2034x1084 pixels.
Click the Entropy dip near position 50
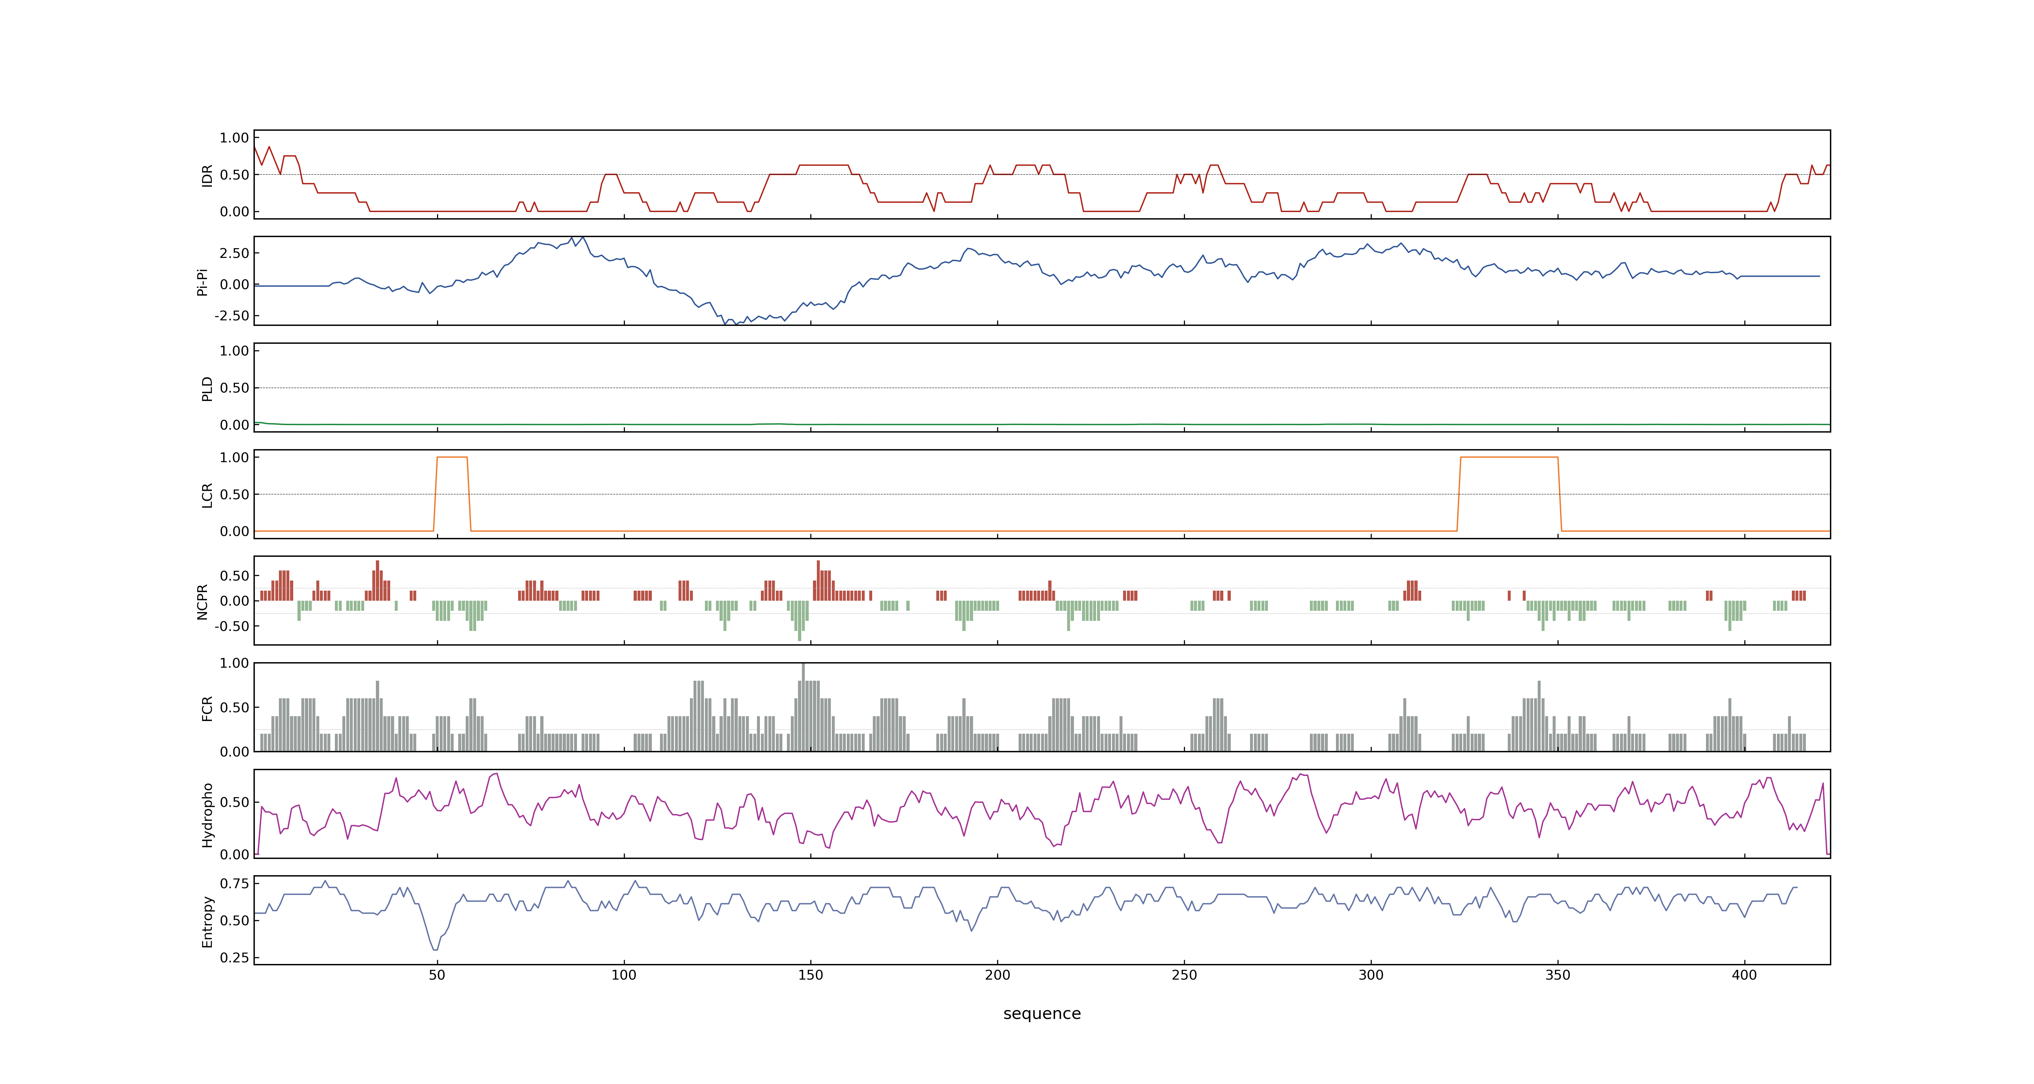[x=435, y=948]
